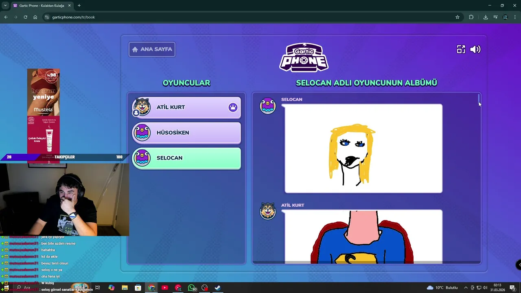Viewport: 521px width, 293px height.
Task: Open ATİL KURT's Superman drawing
Action: (363, 237)
